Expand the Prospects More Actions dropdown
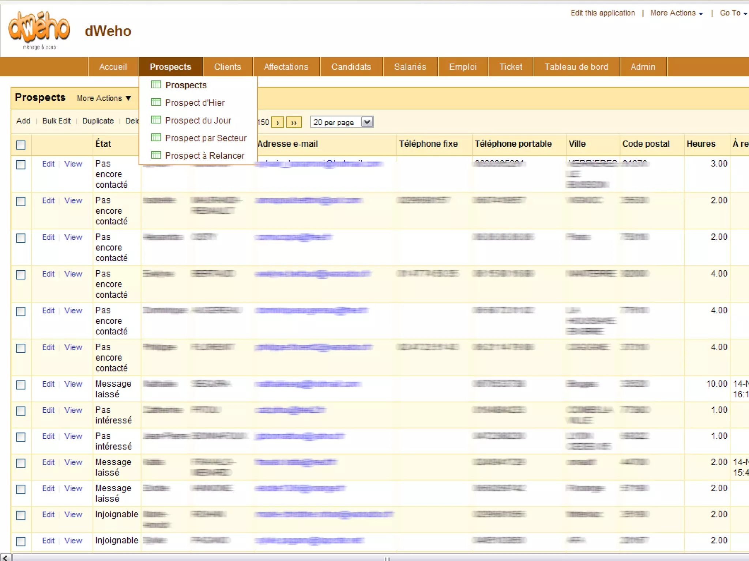749x561 pixels. (104, 98)
